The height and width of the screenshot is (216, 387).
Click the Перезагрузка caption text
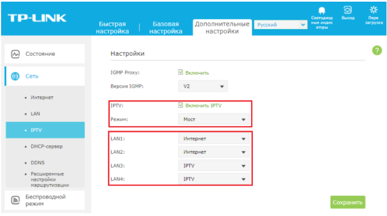[x=374, y=20]
